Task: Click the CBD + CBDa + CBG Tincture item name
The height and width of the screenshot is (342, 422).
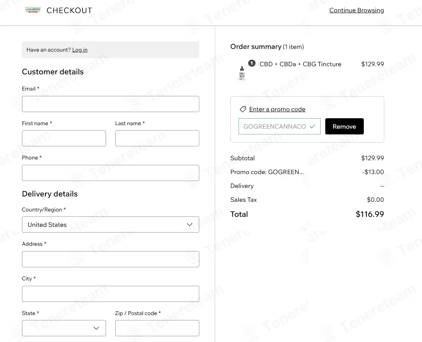Action: coord(300,64)
